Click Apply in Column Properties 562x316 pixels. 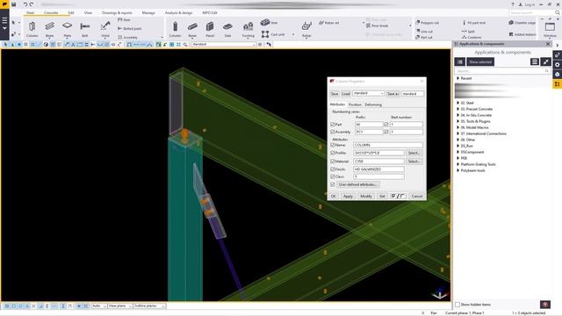pyautogui.click(x=348, y=197)
